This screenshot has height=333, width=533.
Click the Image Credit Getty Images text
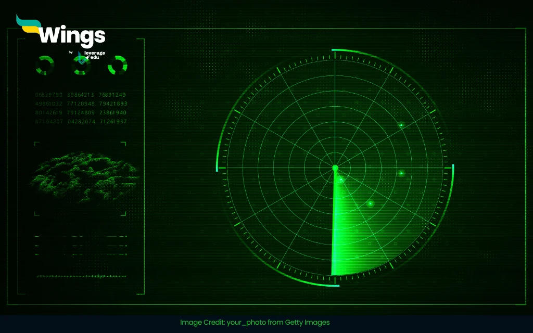click(x=255, y=323)
